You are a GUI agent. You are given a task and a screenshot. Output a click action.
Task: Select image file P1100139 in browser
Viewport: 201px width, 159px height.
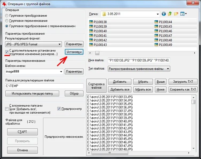coord(98,27)
